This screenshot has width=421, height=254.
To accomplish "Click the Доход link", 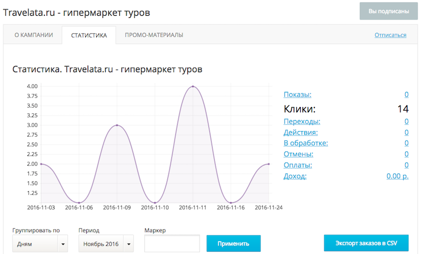I will pyautogui.click(x=295, y=176).
